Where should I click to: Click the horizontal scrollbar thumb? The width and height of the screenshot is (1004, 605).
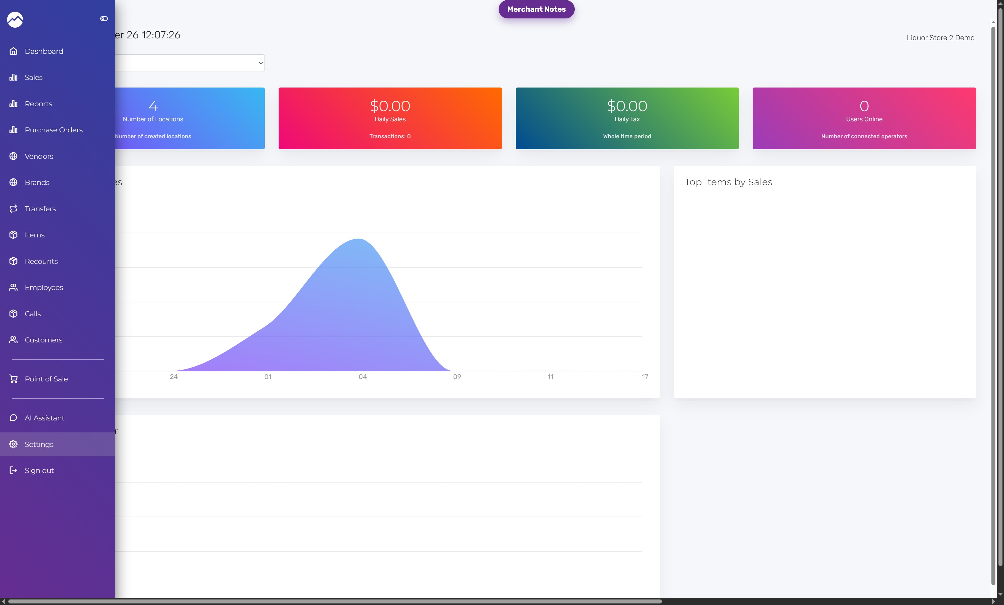tap(335, 601)
